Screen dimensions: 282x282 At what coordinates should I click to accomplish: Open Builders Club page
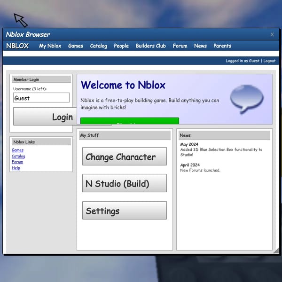coord(151,46)
